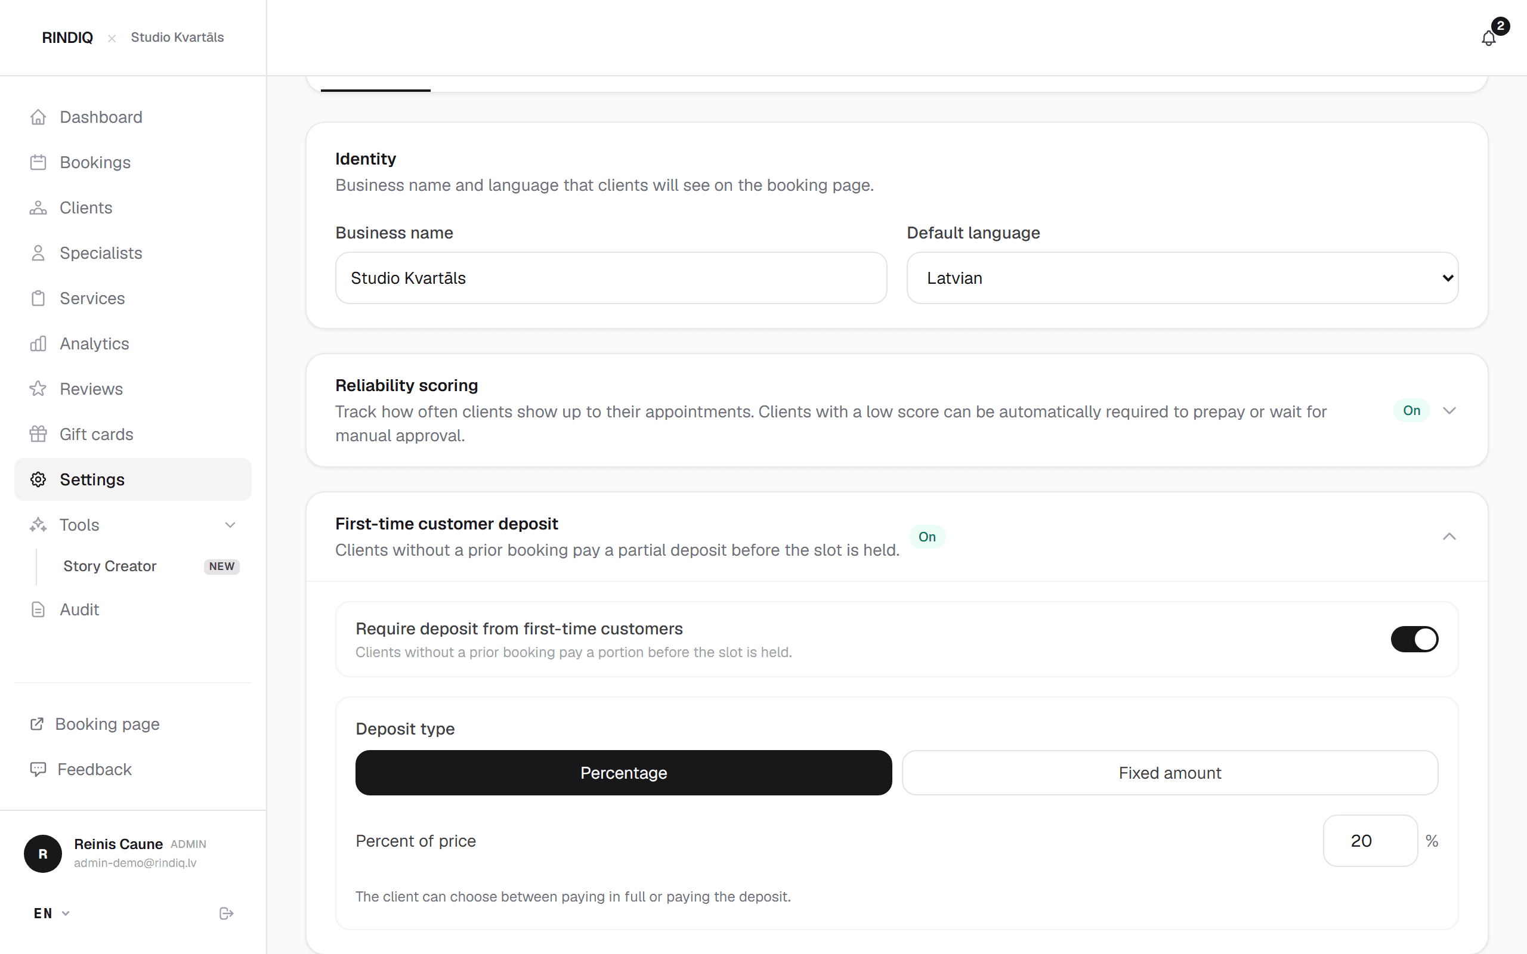Open the EN language switcher
The image size is (1527, 954).
(x=52, y=913)
